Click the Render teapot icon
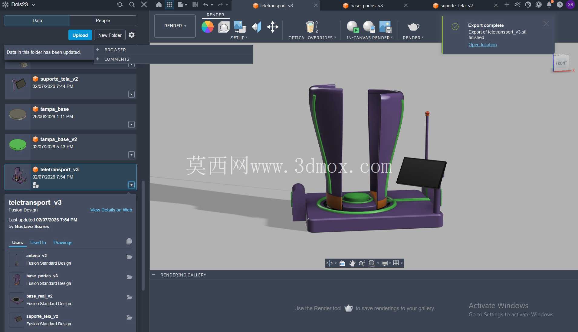 click(413, 27)
